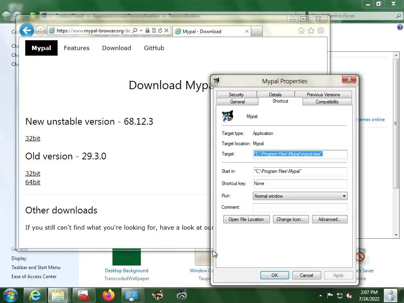
Task: Download the 32bit unstable version 68.12.3
Action: [x=33, y=138]
